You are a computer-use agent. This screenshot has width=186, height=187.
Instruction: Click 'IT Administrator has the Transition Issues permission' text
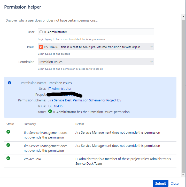91,112
